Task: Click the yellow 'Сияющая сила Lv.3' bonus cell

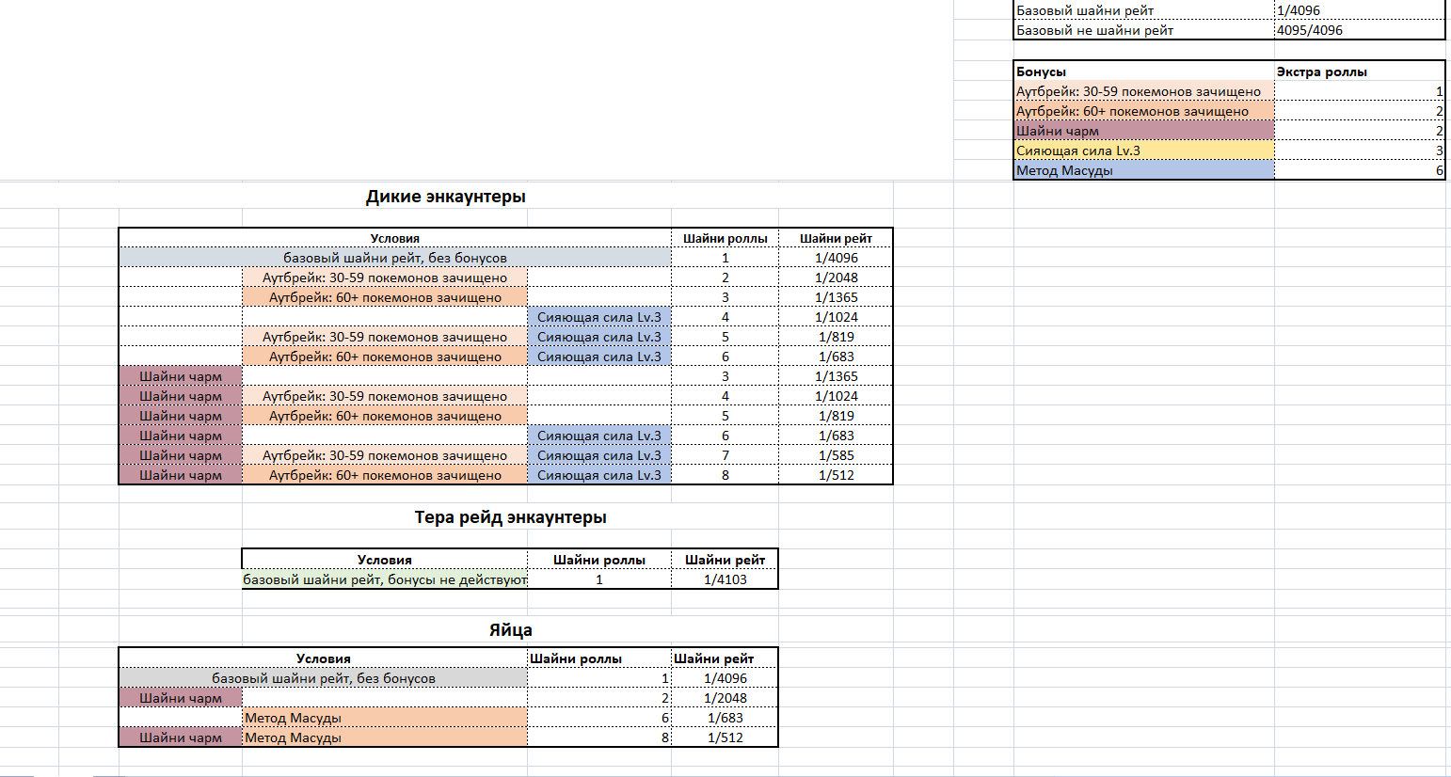Action: (x=1143, y=151)
